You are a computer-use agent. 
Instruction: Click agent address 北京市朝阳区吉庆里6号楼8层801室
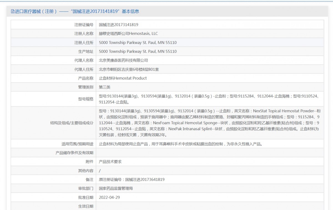129,69
